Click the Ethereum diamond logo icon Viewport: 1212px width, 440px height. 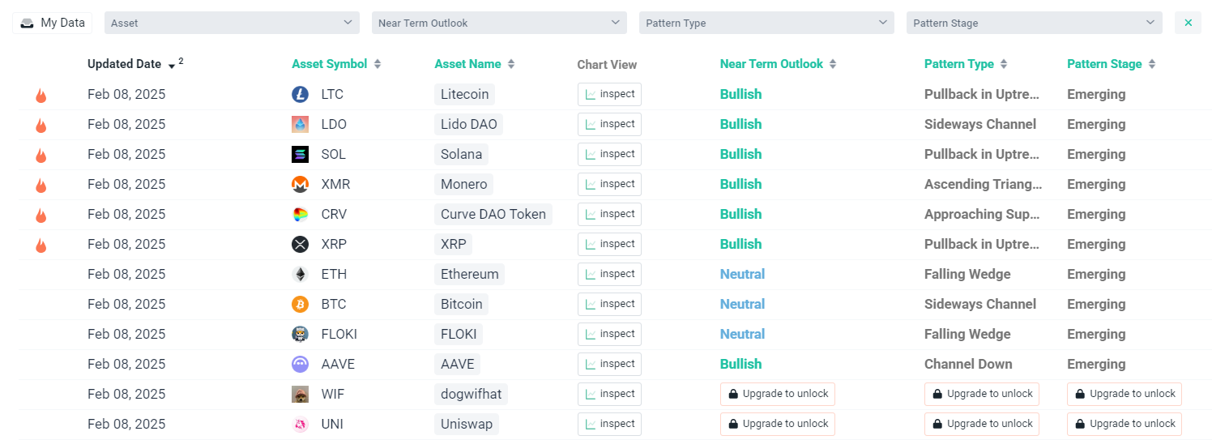[300, 275]
